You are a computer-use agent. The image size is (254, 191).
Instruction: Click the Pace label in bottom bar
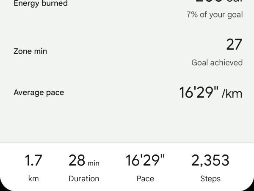[x=145, y=179]
